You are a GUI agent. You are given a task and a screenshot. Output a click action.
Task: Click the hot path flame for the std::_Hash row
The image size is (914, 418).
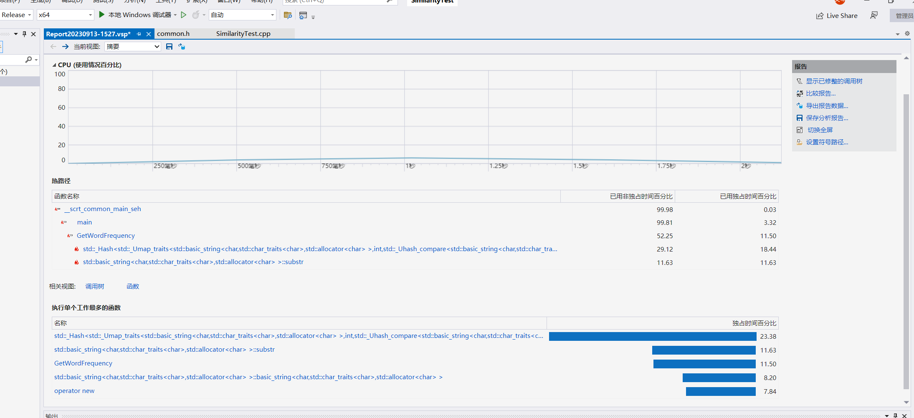click(x=76, y=249)
